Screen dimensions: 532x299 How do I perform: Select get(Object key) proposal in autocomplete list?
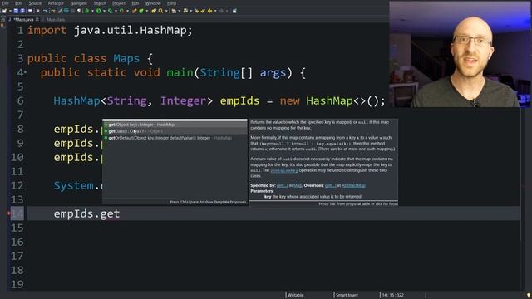pos(175,125)
